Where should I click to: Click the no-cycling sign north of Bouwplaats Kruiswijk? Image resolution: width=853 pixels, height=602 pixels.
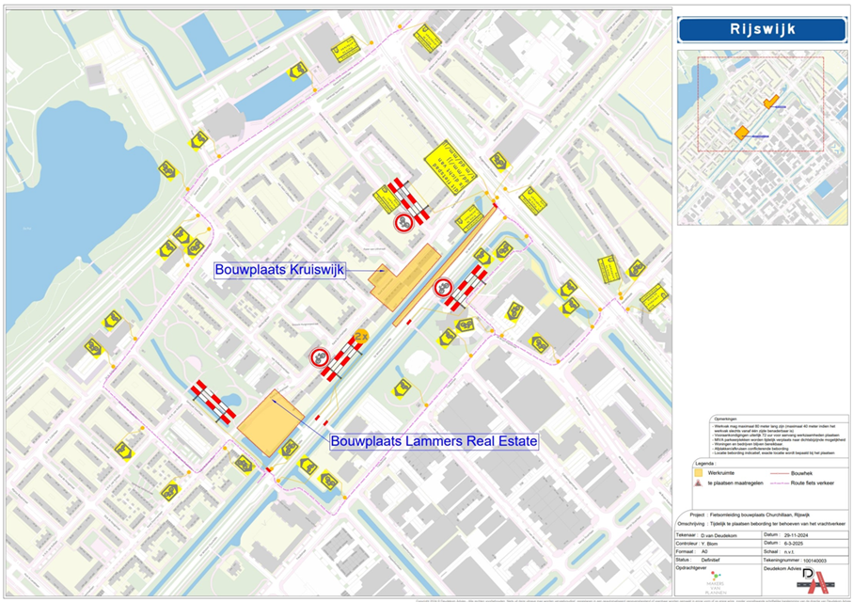coord(403,222)
